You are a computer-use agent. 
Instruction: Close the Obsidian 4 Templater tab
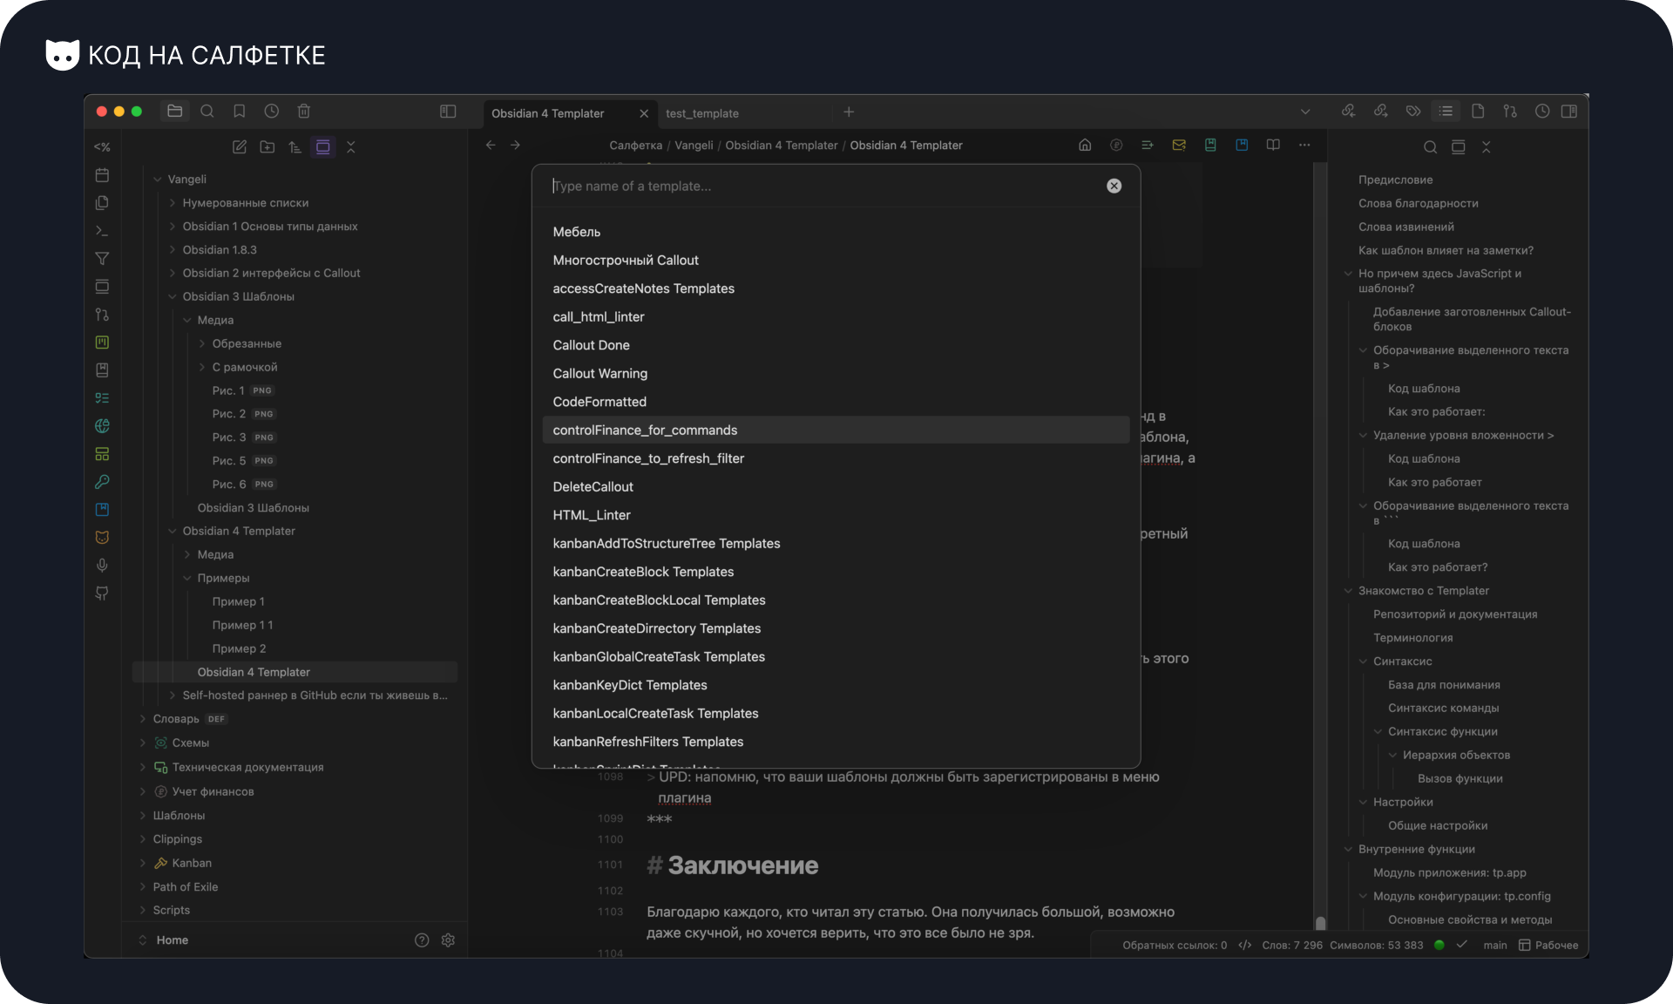pyautogui.click(x=644, y=113)
